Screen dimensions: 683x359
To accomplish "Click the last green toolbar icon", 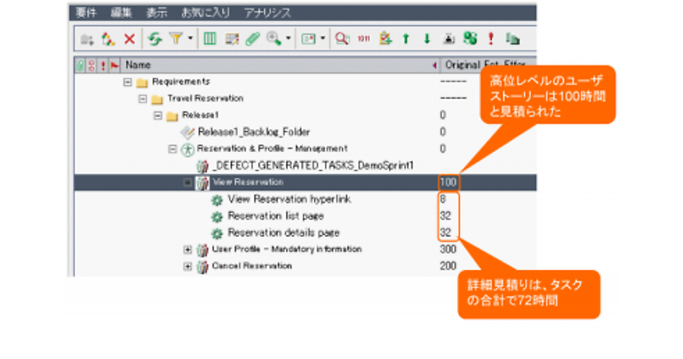I will [x=513, y=39].
